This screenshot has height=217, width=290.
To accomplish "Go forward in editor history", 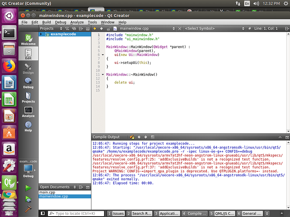I will (x=101, y=29).
